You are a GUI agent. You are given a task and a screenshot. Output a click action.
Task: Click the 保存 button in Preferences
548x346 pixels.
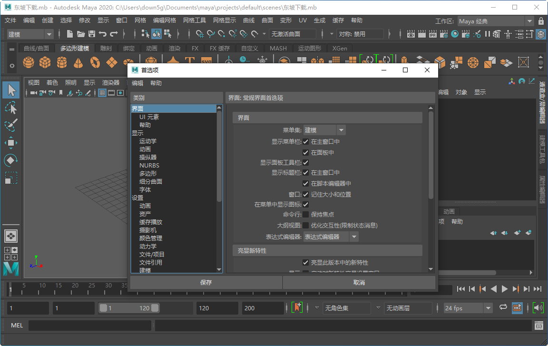coord(205,282)
